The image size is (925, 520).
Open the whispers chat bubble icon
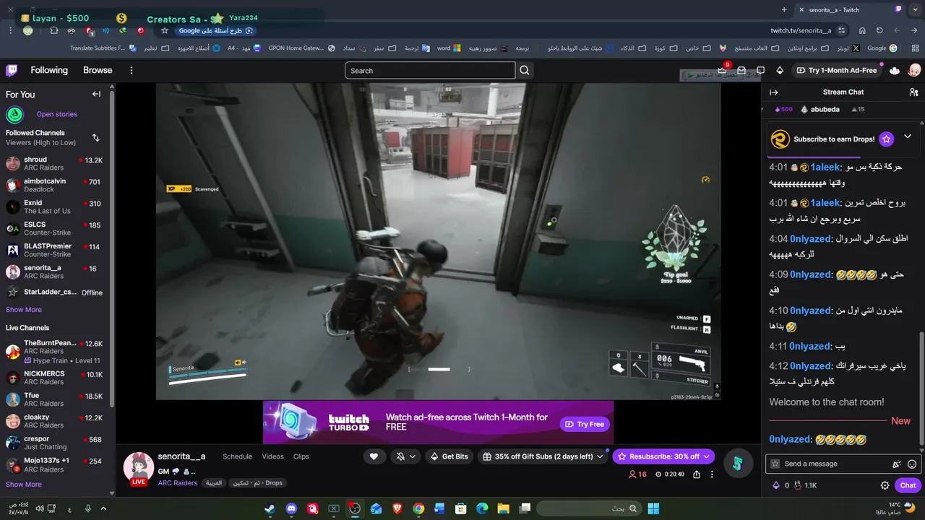(x=760, y=70)
